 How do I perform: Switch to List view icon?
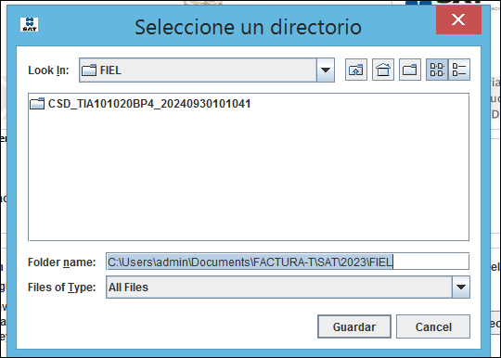click(x=437, y=70)
